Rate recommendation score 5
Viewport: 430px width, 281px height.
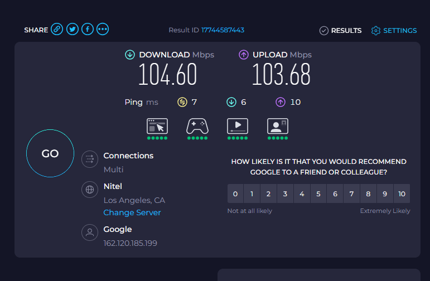318,193
